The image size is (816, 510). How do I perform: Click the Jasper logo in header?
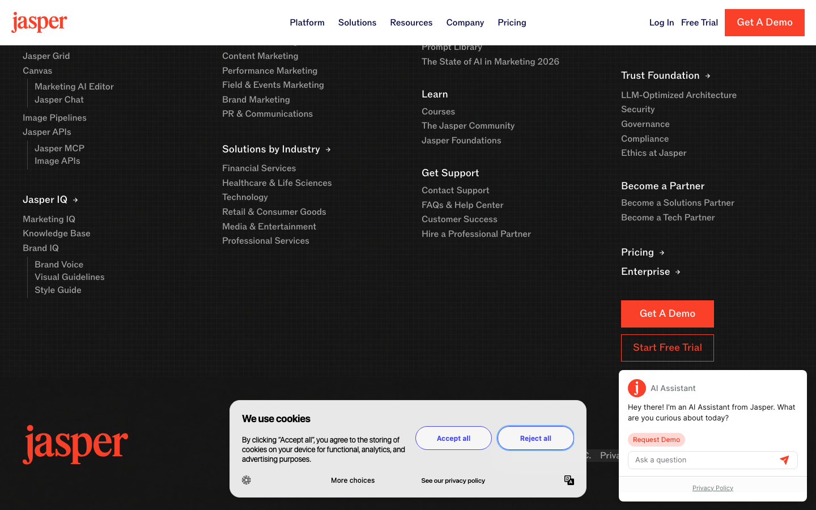click(39, 22)
